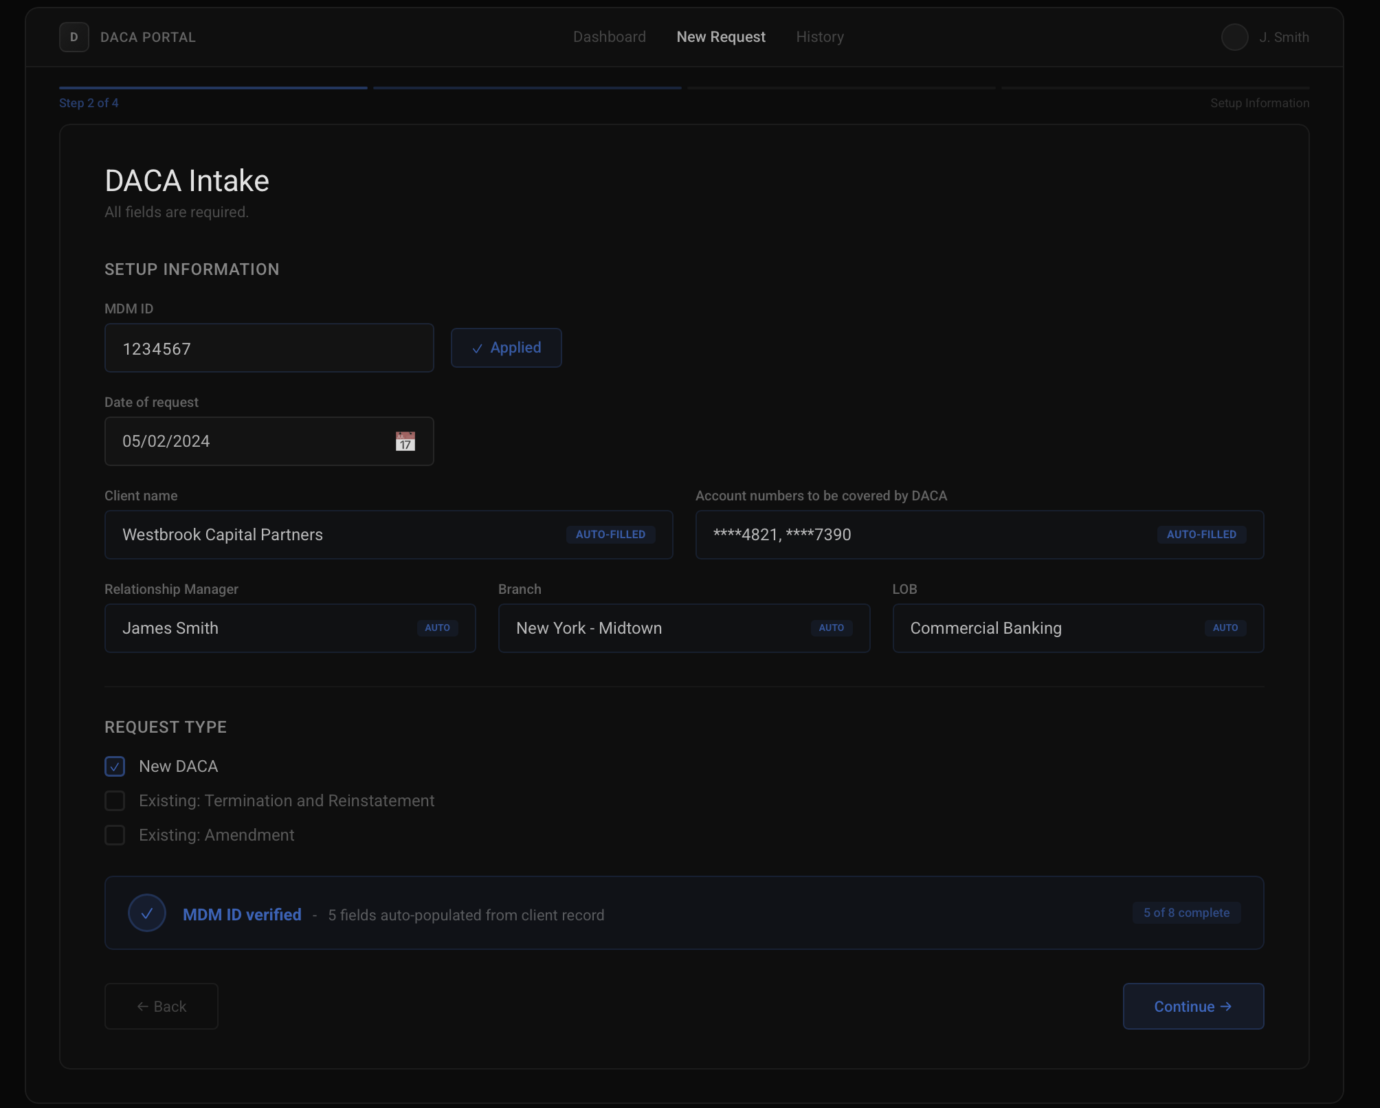
Task: Click the third step progress bar segment
Action: [x=841, y=88]
